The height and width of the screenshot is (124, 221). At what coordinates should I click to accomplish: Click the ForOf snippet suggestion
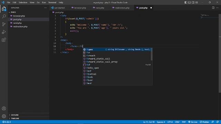pyautogui.click(x=117, y=65)
